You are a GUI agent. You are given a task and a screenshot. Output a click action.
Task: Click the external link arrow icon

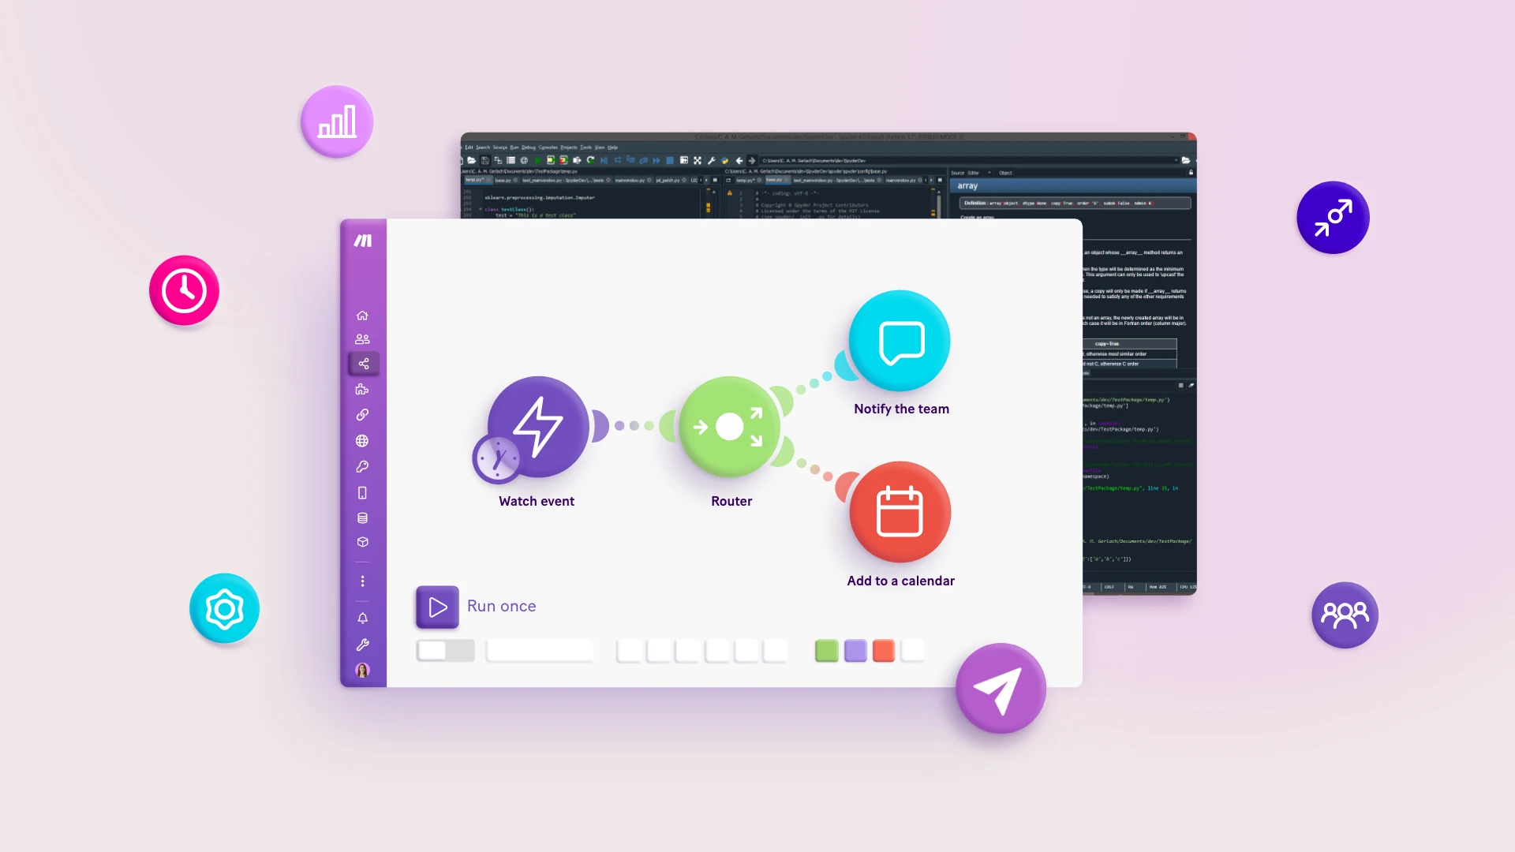1333,218
